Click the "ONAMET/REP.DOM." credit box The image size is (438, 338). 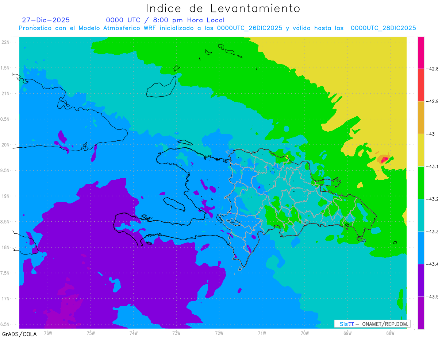pyautogui.click(x=372, y=324)
